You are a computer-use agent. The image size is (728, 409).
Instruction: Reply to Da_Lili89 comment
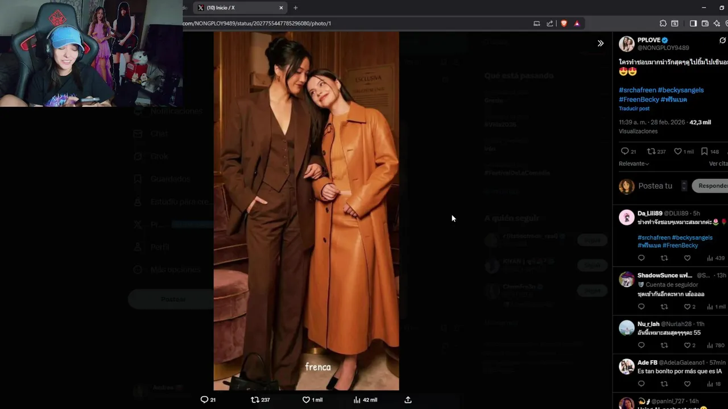[x=641, y=258]
